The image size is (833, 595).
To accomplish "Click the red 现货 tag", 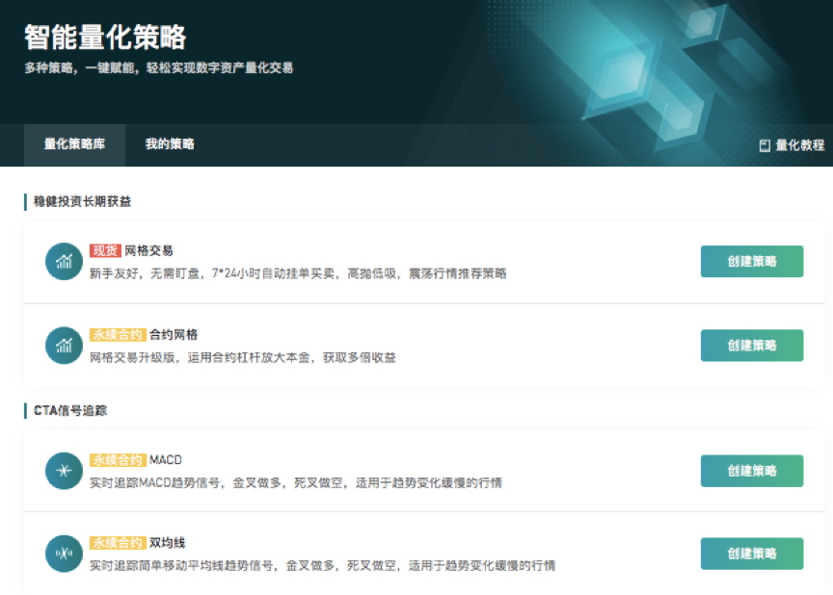I will pos(105,251).
